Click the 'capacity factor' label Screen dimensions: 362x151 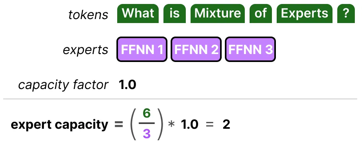pos(63,85)
